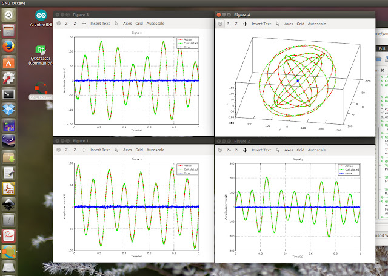
Task: Zoom out with Z- in Figure 3
Action: (x=75, y=24)
